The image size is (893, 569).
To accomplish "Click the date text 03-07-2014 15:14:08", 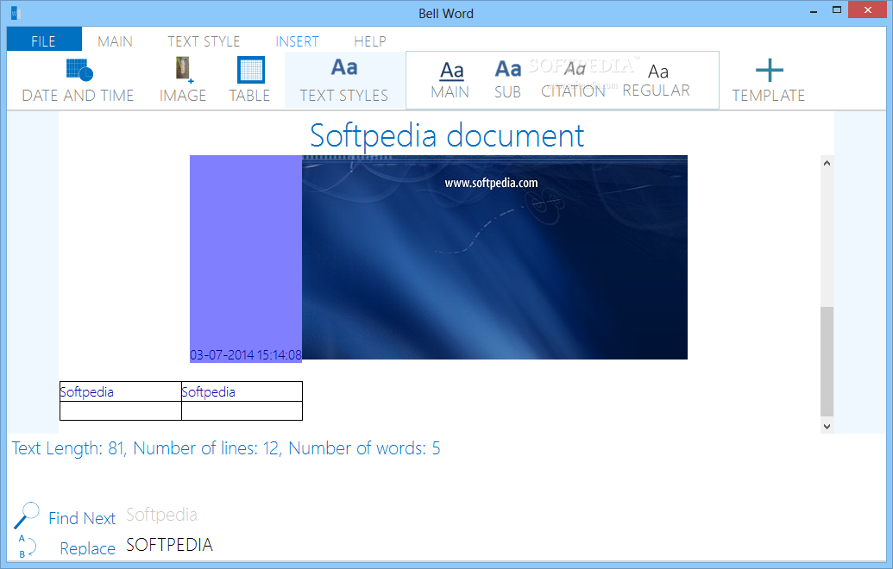I will pyautogui.click(x=245, y=355).
